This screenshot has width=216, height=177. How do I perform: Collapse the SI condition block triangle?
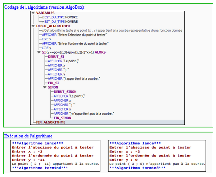click(x=39, y=52)
